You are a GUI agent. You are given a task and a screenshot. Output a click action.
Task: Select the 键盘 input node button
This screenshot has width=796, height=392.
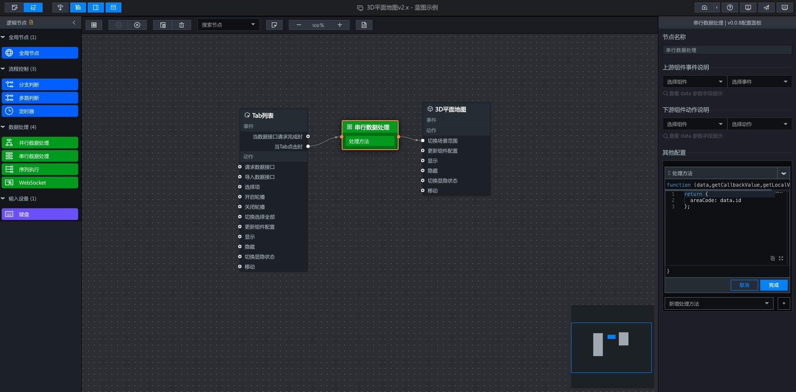tap(40, 214)
